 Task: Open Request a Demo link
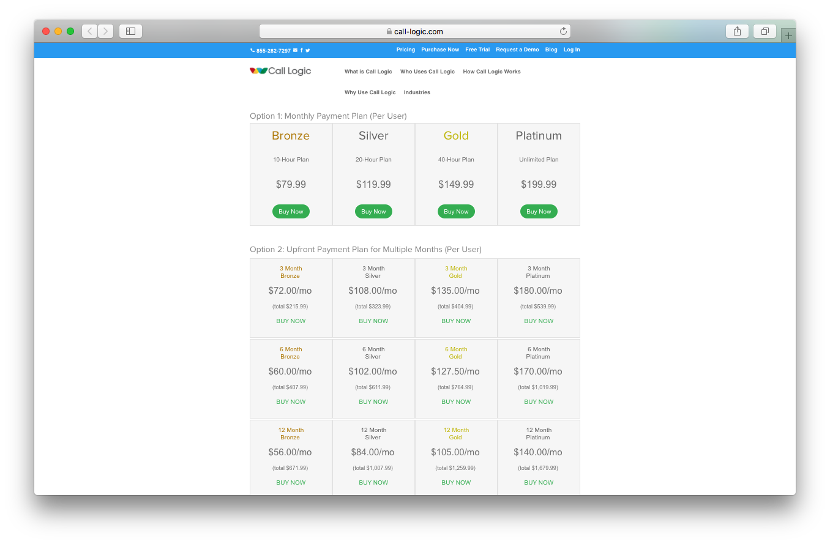pos(517,50)
